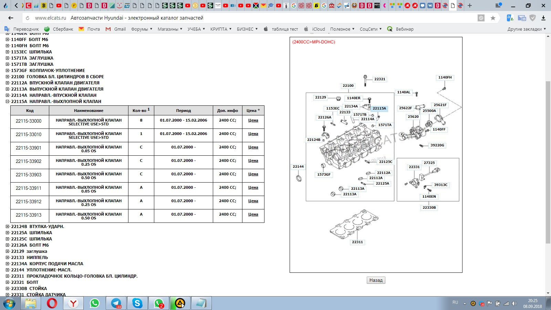
Task: Expand the Магазины bookmarks folder
Action: pyautogui.click(x=170, y=29)
